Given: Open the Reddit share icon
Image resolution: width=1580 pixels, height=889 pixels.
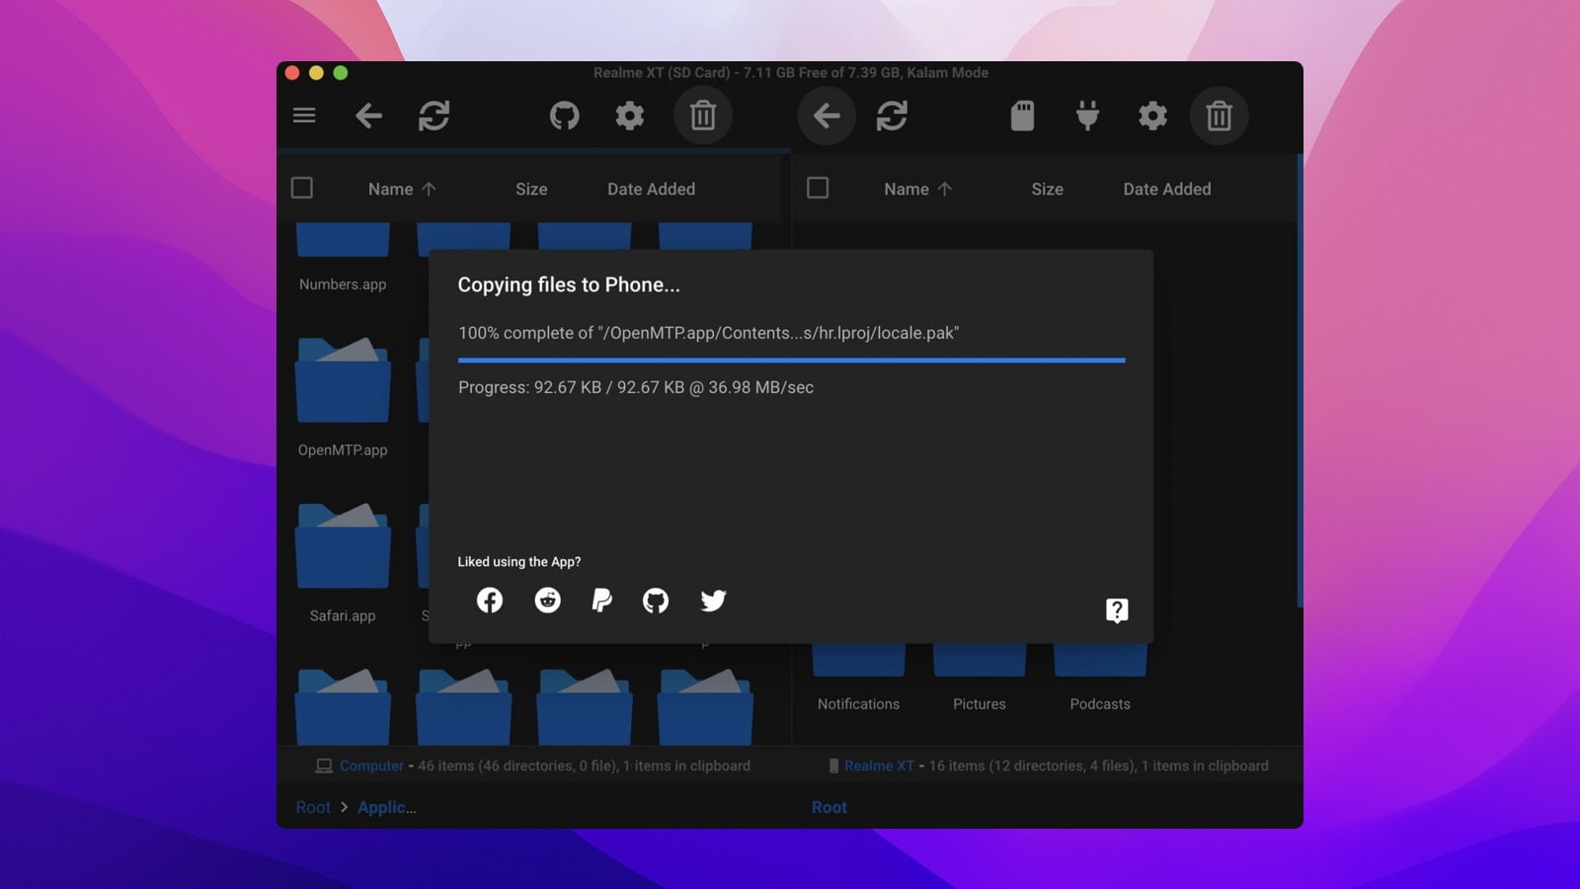Looking at the screenshot, I should coord(547,600).
